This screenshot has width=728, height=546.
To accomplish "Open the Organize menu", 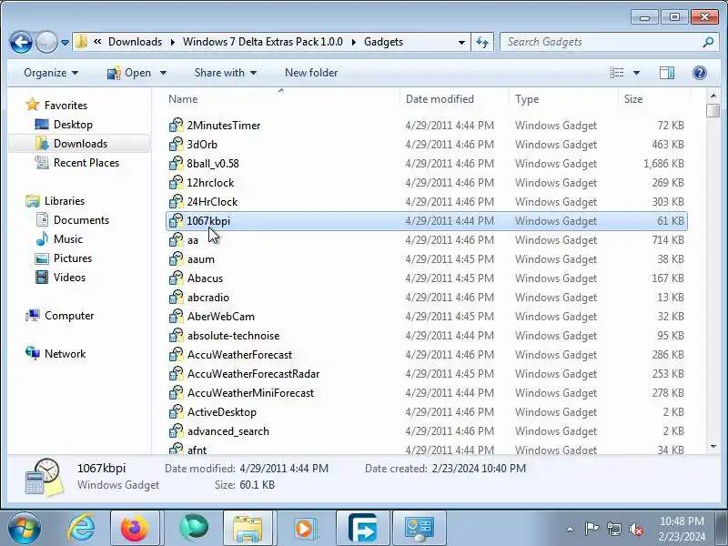I will (51, 73).
